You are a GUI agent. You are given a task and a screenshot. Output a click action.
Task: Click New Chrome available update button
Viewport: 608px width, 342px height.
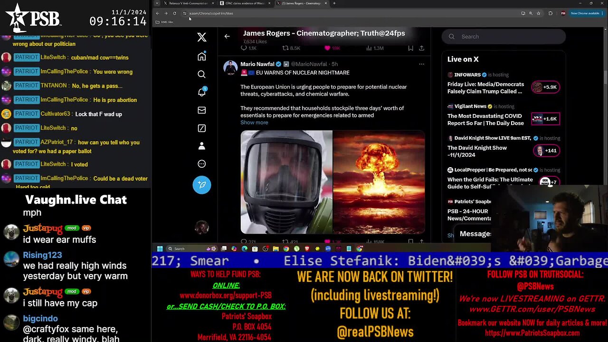(x=587, y=13)
